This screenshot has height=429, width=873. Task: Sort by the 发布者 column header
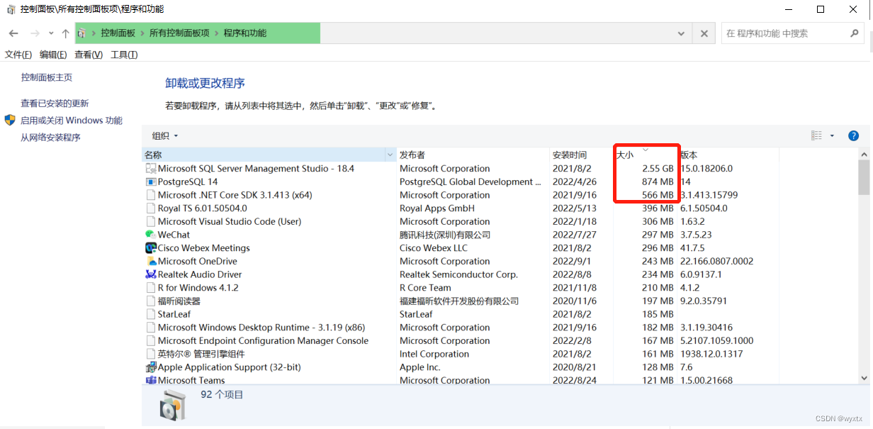(473, 155)
